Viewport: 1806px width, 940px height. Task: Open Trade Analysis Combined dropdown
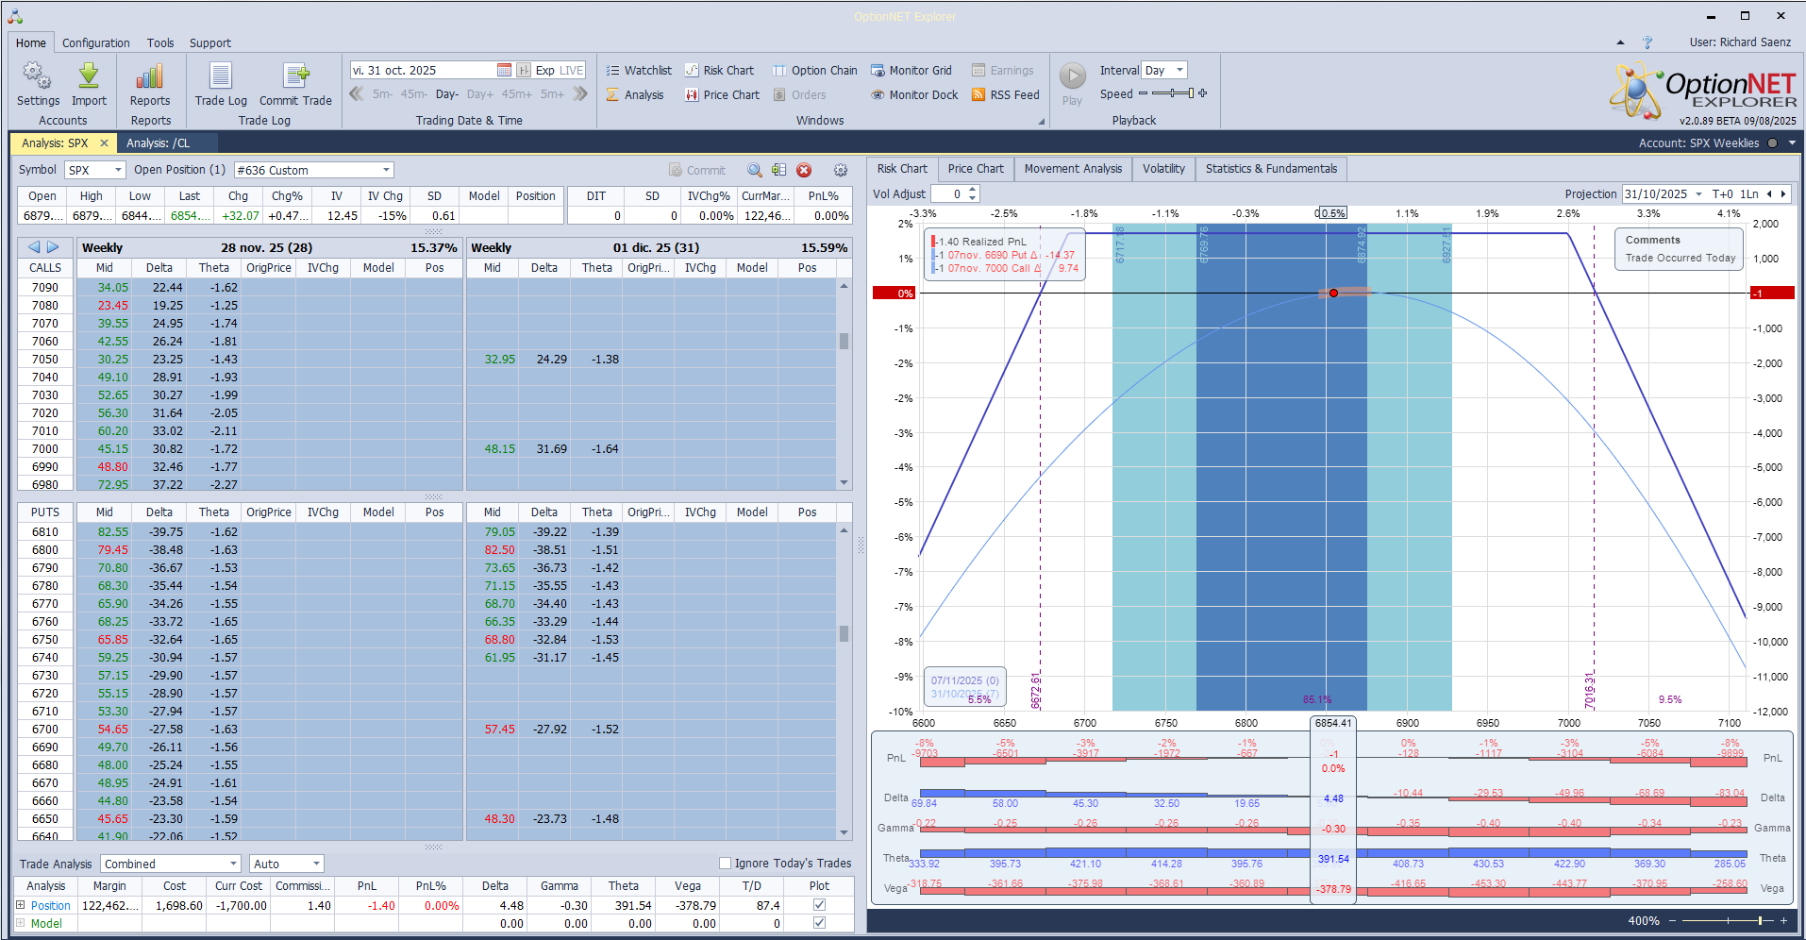pyautogui.click(x=233, y=864)
